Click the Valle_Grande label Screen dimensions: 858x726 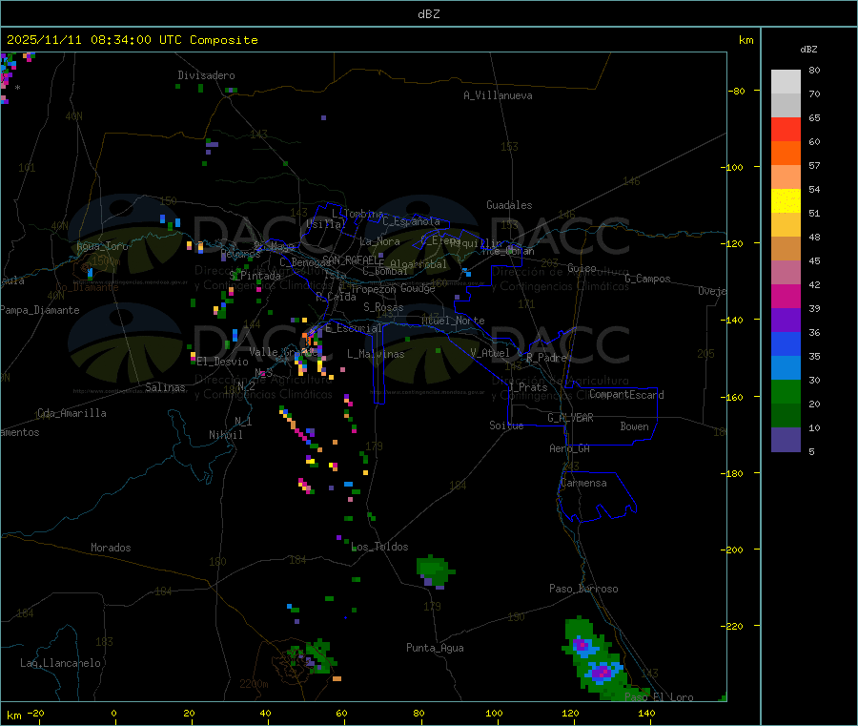point(283,351)
